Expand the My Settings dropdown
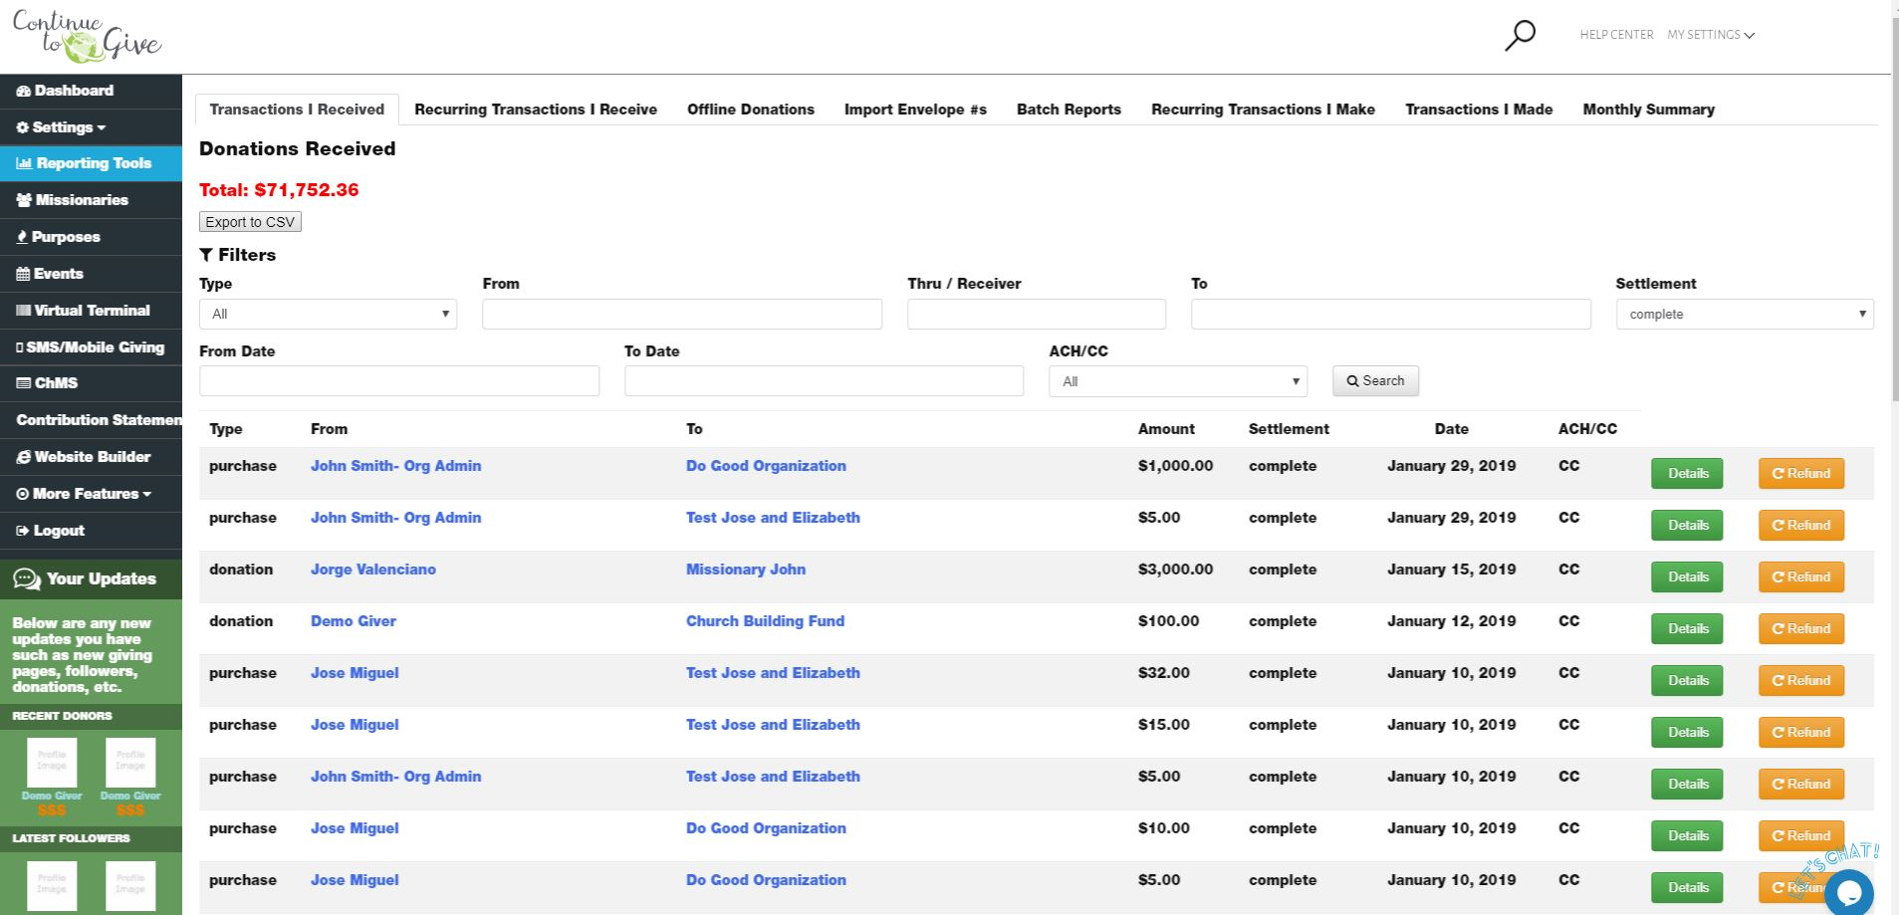Image resolution: width=1899 pixels, height=915 pixels. click(1711, 35)
